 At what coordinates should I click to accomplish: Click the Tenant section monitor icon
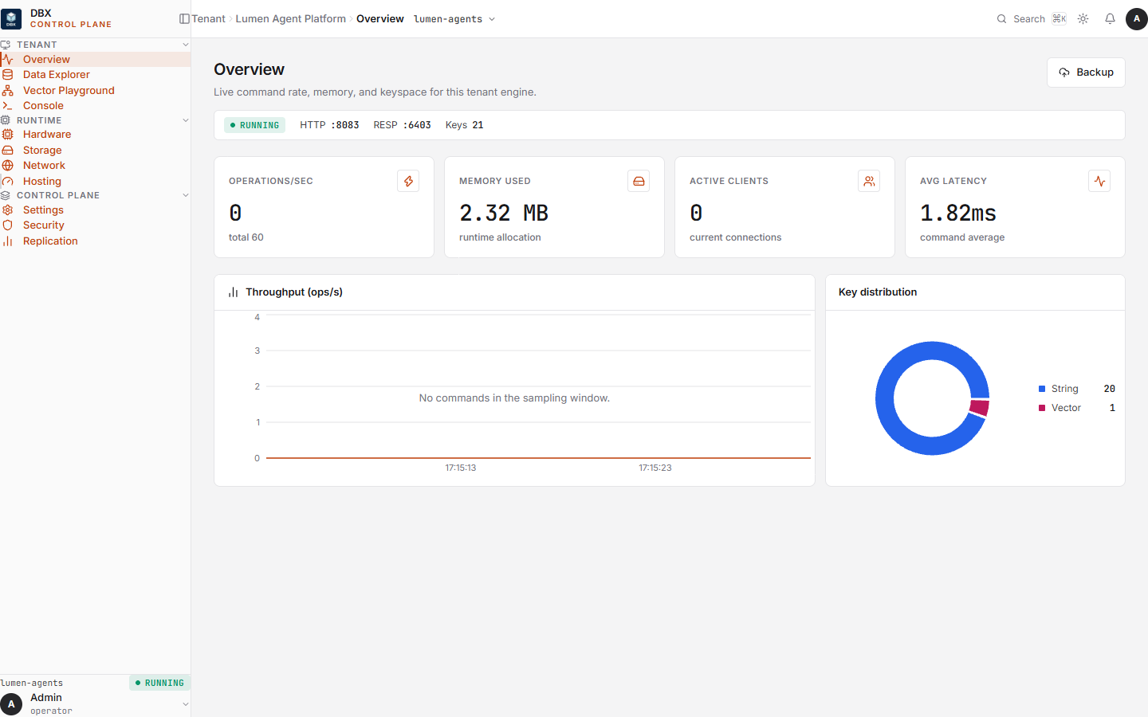pos(5,45)
